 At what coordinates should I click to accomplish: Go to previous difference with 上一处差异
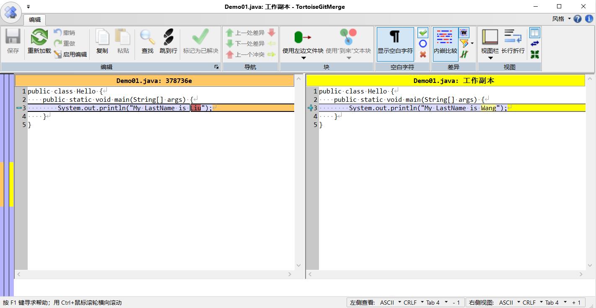click(245, 32)
